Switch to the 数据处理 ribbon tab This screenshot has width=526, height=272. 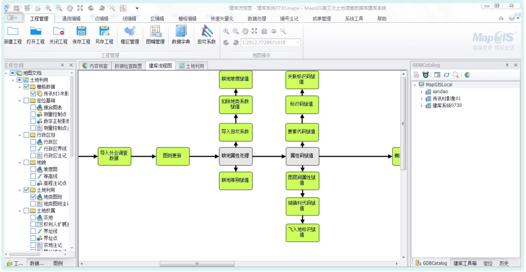(x=256, y=19)
